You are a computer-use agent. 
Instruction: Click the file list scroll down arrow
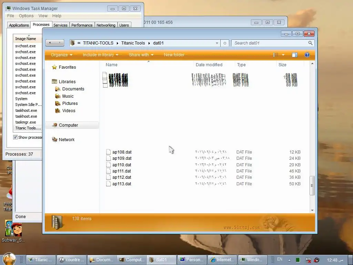pyautogui.click(x=312, y=210)
